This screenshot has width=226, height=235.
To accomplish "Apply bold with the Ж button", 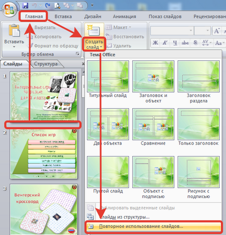I will pyautogui.click(x=155, y=43).
